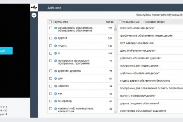Open the 'Действие' menu
The height and width of the screenshot is (122, 183).
(54, 8)
